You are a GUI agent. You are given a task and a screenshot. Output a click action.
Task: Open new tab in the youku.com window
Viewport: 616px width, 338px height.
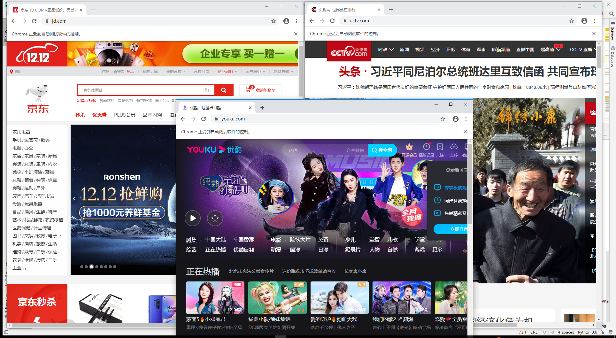(x=262, y=108)
